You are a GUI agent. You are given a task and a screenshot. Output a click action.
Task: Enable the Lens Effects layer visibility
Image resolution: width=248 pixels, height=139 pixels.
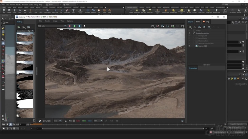point(189,38)
